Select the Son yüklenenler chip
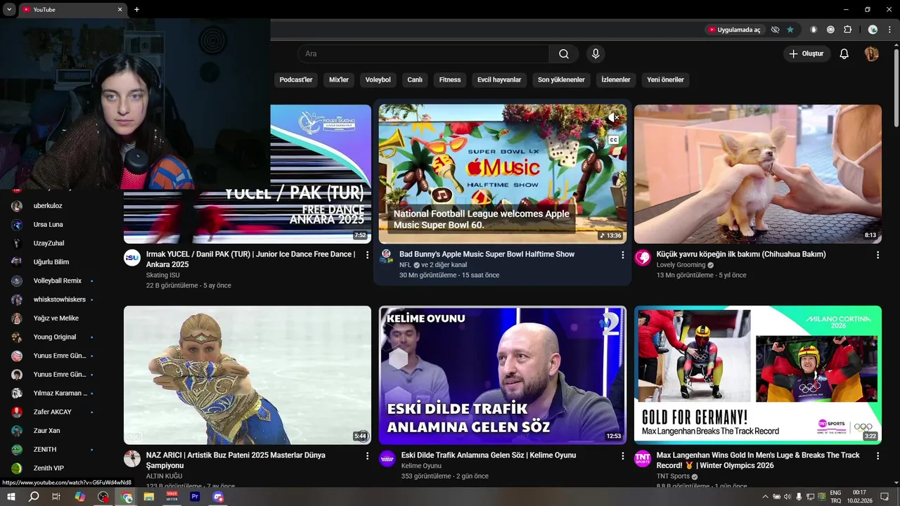The height and width of the screenshot is (506, 900). coord(561,80)
